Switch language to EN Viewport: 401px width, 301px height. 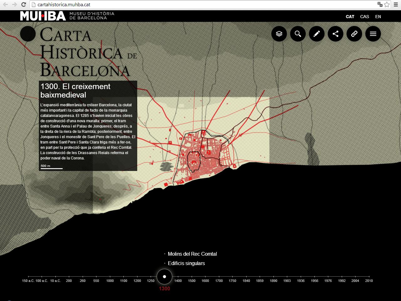coord(378,17)
